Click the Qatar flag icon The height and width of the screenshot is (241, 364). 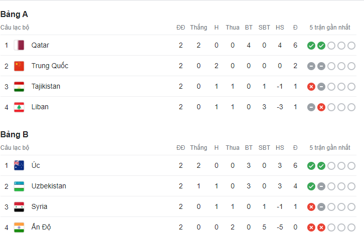tap(19, 45)
